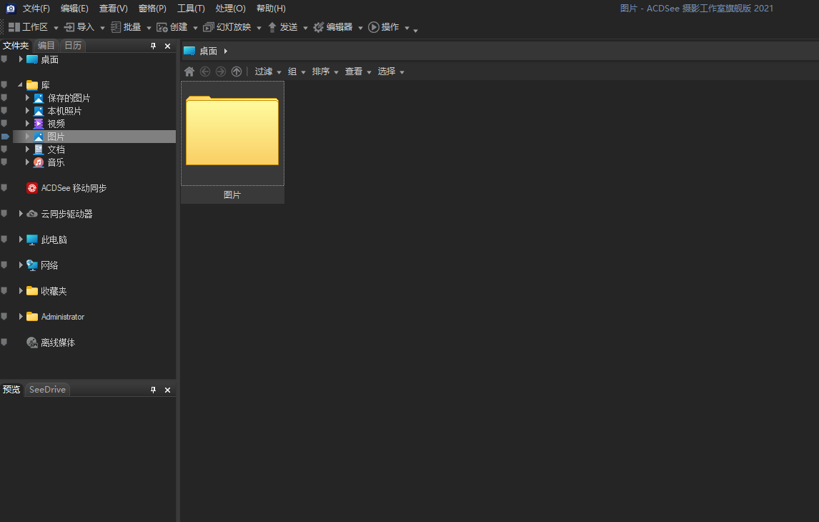The height and width of the screenshot is (522, 819).
Task: Open the 组 group dropdown
Action: point(297,72)
